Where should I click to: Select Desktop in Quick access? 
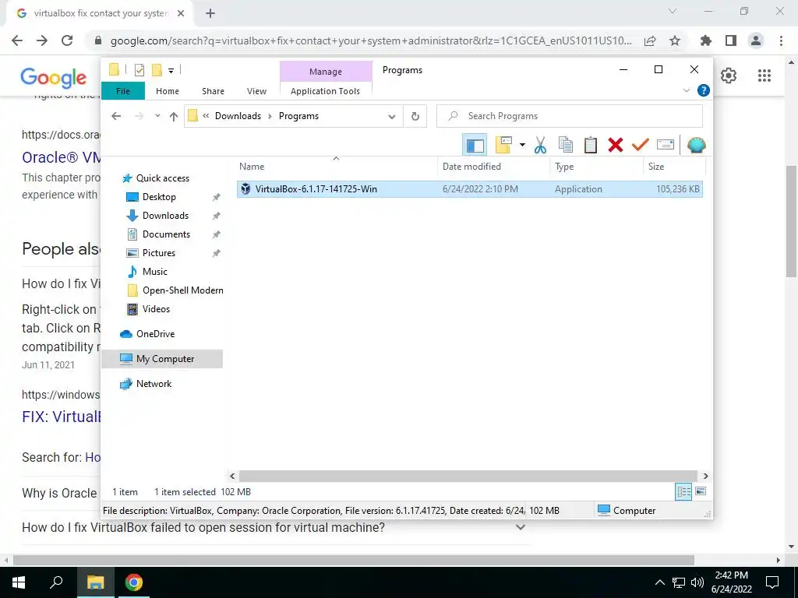[x=159, y=197]
